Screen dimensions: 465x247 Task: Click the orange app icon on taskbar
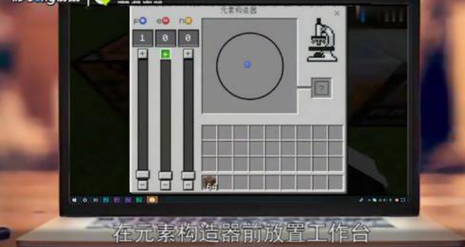[x=152, y=200]
